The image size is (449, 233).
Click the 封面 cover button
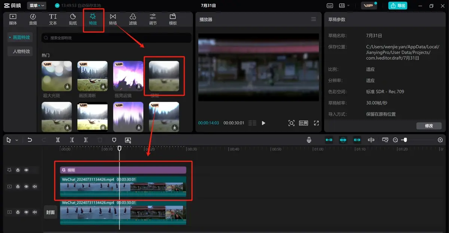point(50,212)
